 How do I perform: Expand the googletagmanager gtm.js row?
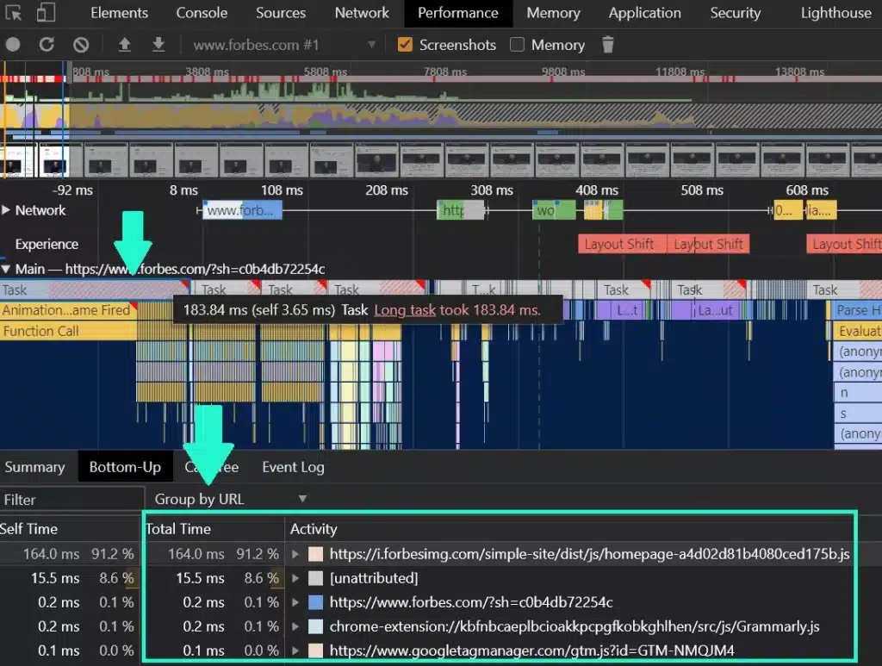[295, 650]
